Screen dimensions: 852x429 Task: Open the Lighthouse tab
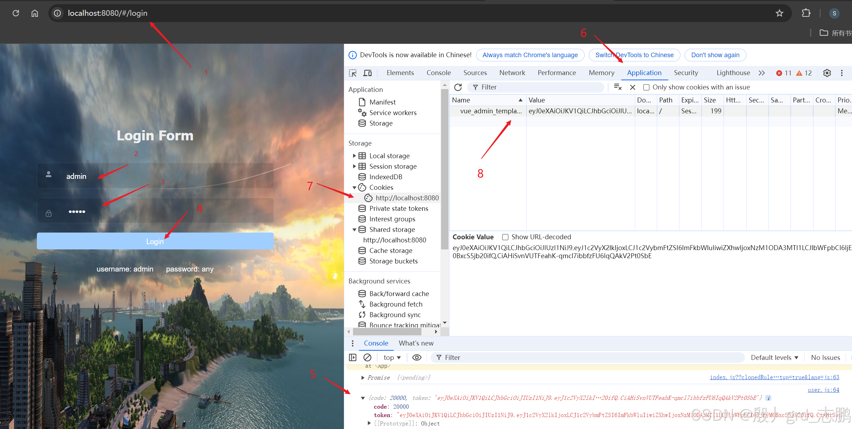733,73
